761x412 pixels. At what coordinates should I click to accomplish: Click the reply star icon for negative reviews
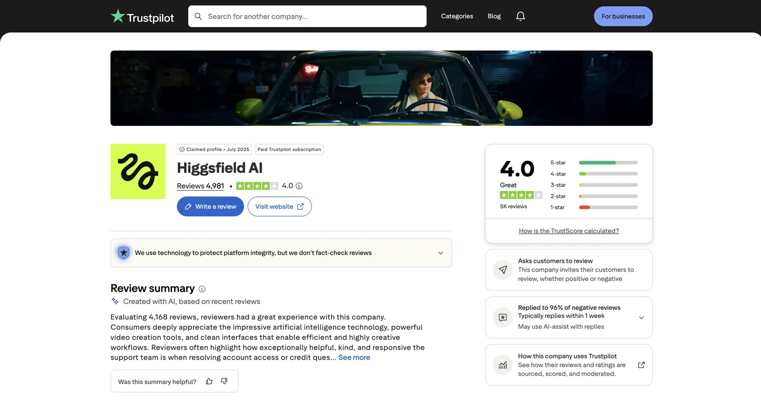(503, 317)
